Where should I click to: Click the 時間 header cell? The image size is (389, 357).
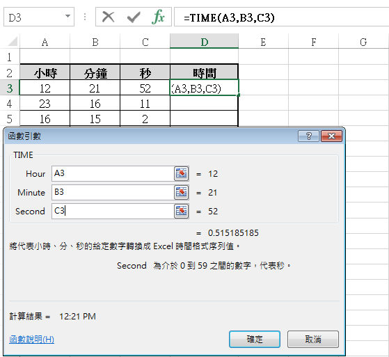[x=204, y=72]
